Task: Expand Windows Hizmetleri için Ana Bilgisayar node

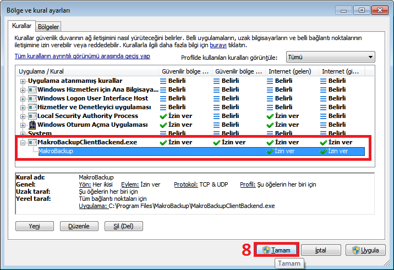Action: click(23, 90)
